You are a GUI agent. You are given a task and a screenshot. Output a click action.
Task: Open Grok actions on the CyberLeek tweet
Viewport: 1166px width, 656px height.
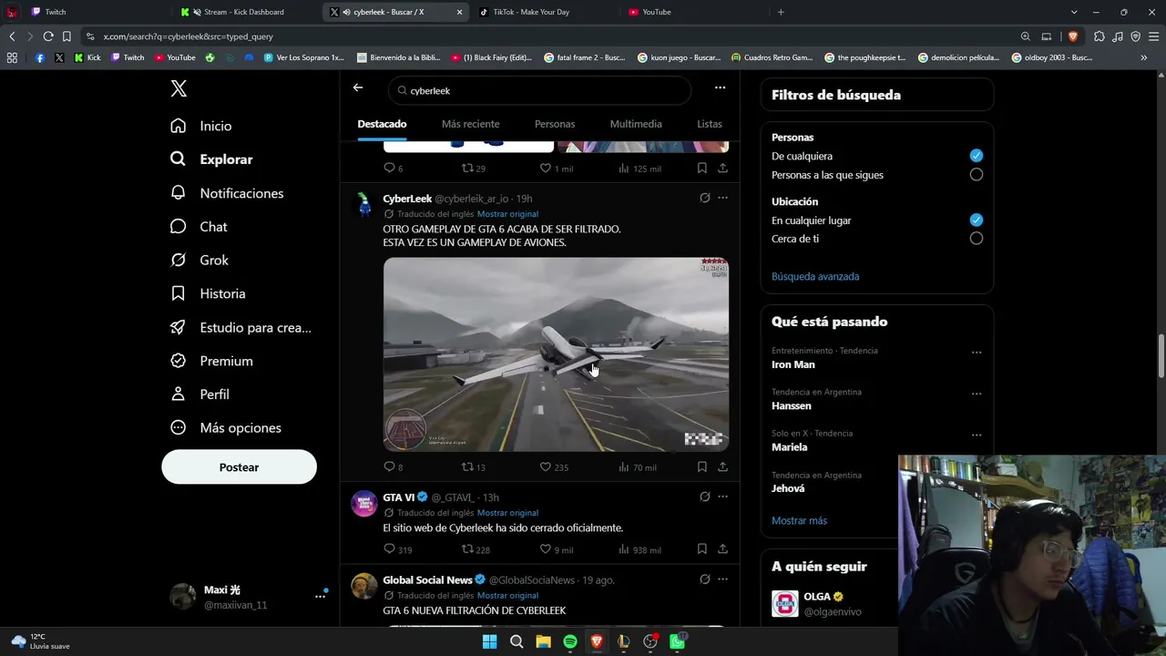click(704, 198)
